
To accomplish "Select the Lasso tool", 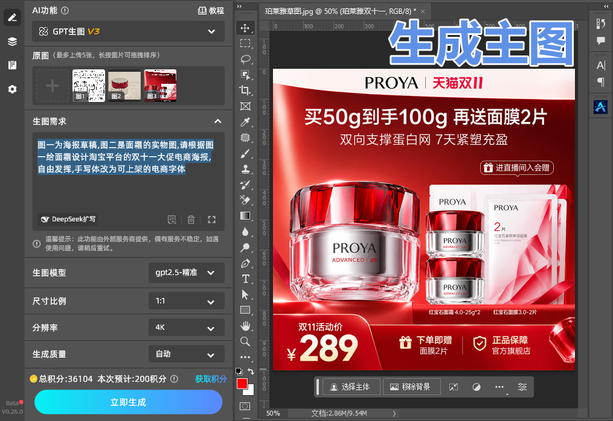I will click(x=245, y=59).
